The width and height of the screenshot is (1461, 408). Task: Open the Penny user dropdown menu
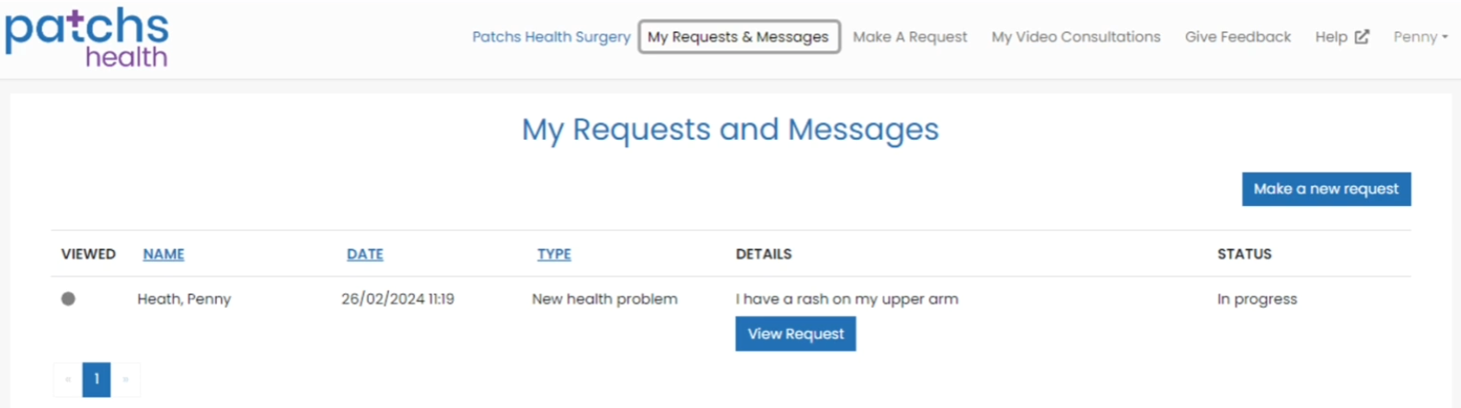coord(1421,37)
